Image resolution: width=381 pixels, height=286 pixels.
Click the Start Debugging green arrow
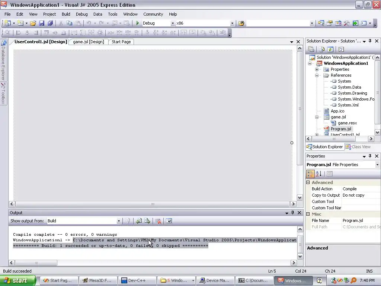tap(138, 23)
